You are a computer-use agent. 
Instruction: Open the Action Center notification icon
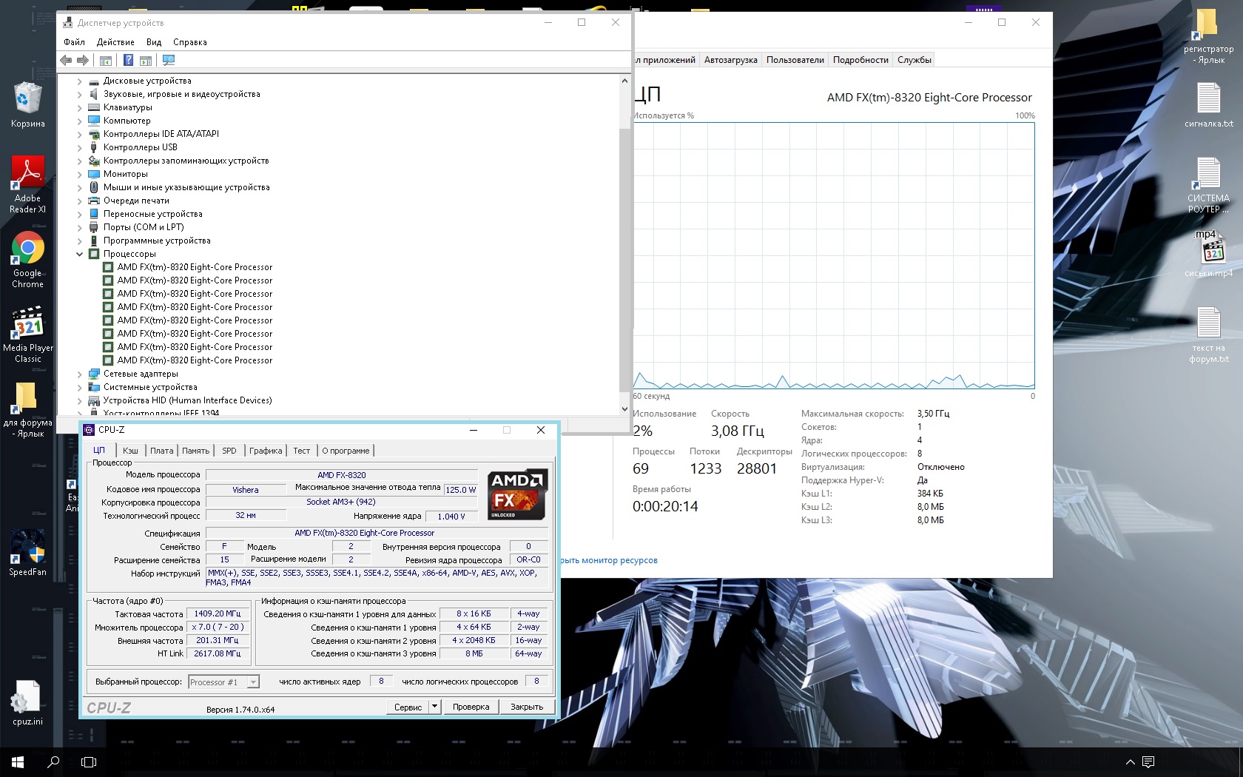pos(1148,761)
